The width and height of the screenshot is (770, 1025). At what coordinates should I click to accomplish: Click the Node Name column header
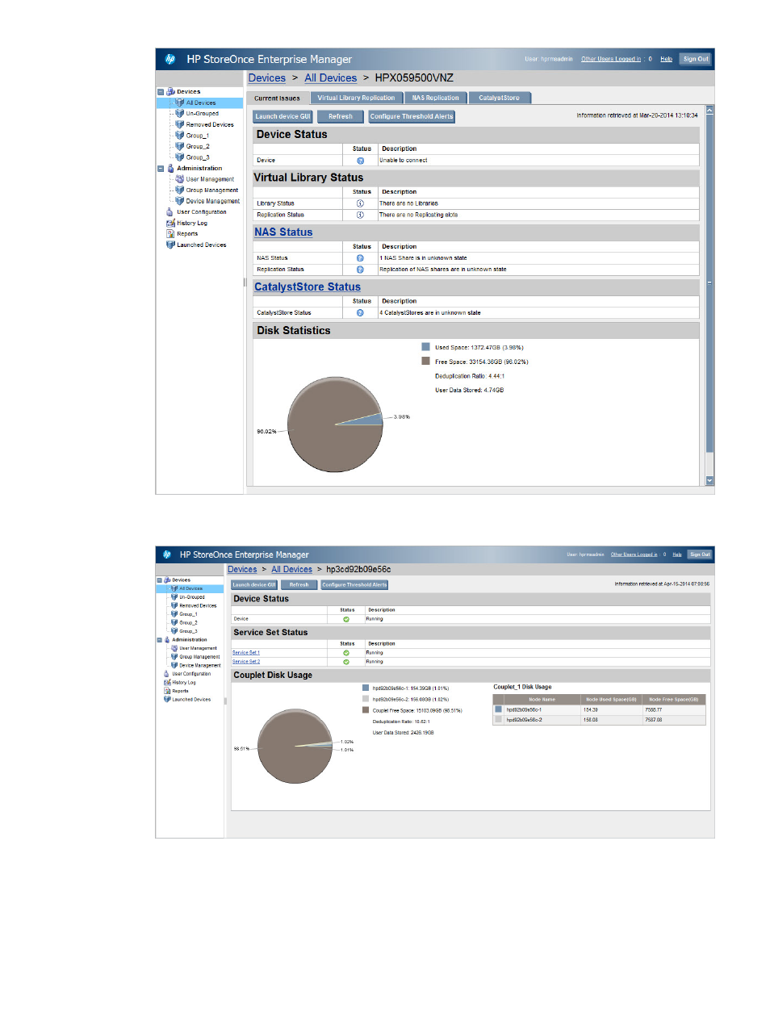click(542, 700)
